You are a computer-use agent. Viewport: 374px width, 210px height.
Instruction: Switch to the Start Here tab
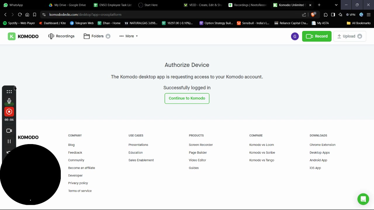coord(157,5)
